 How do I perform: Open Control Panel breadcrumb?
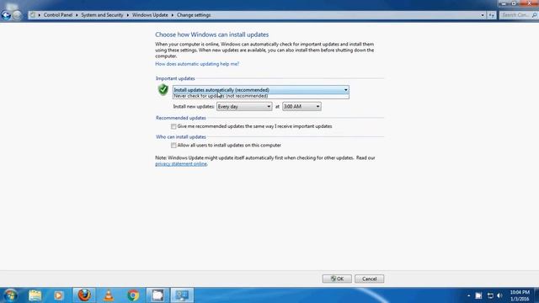click(x=58, y=15)
